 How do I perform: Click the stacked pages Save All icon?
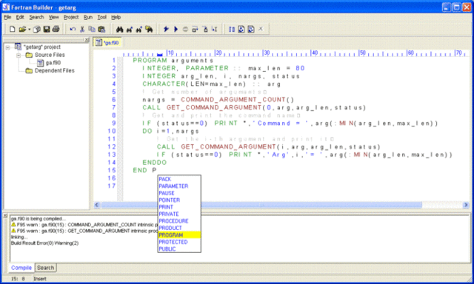[x=37, y=30]
